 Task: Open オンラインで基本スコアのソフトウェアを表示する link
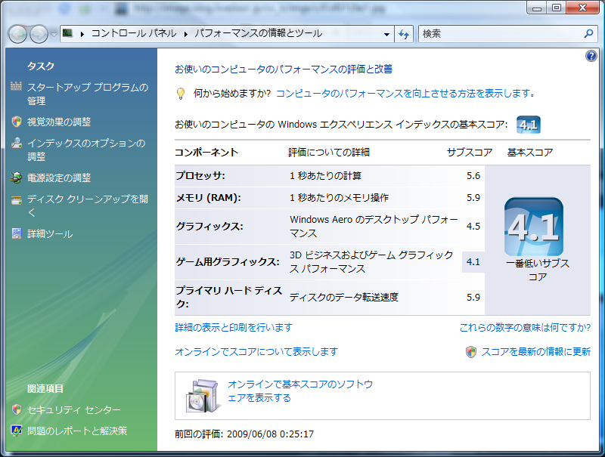pyautogui.click(x=300, y=391)
